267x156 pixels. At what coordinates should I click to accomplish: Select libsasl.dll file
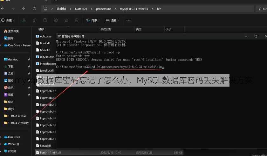point(44,145)
